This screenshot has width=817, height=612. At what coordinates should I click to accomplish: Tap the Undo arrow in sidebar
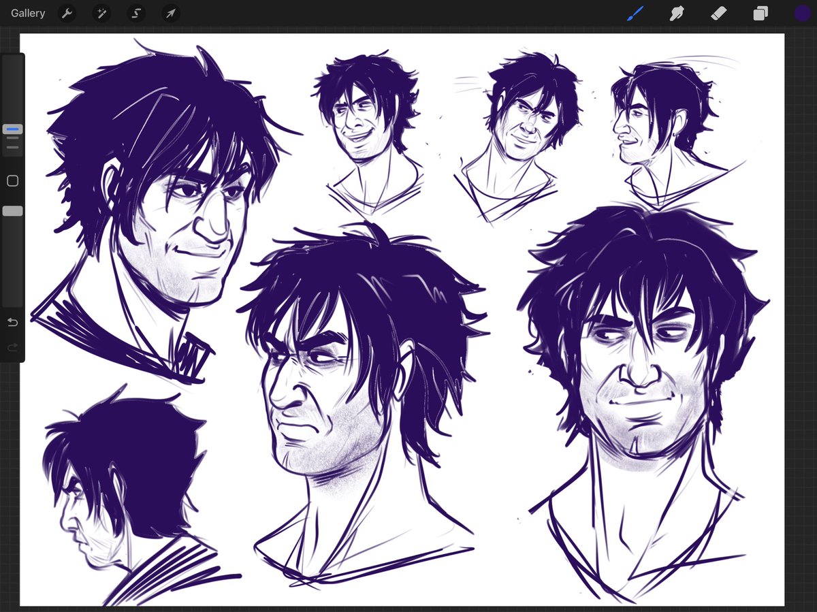pyautogui.click(x=12, y=322)
